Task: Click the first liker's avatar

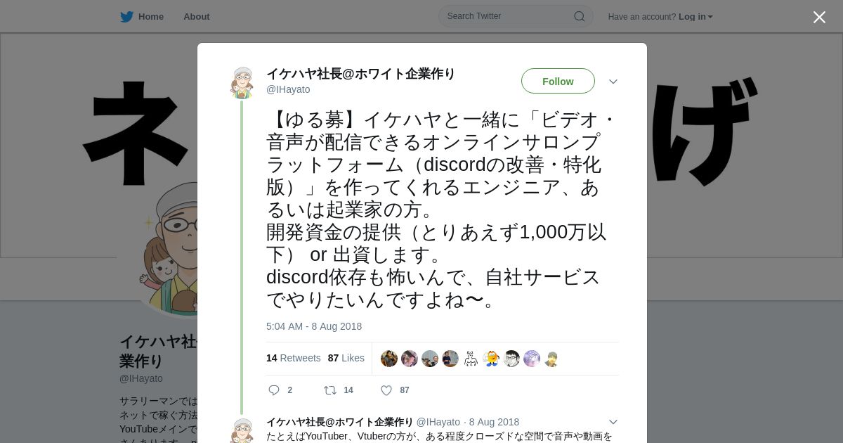Action: [x=389, y=359]
